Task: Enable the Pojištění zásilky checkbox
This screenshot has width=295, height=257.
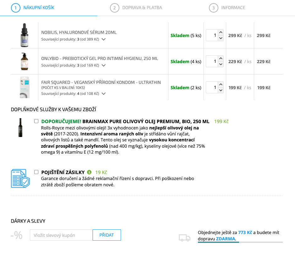Action: click(36, 172)
